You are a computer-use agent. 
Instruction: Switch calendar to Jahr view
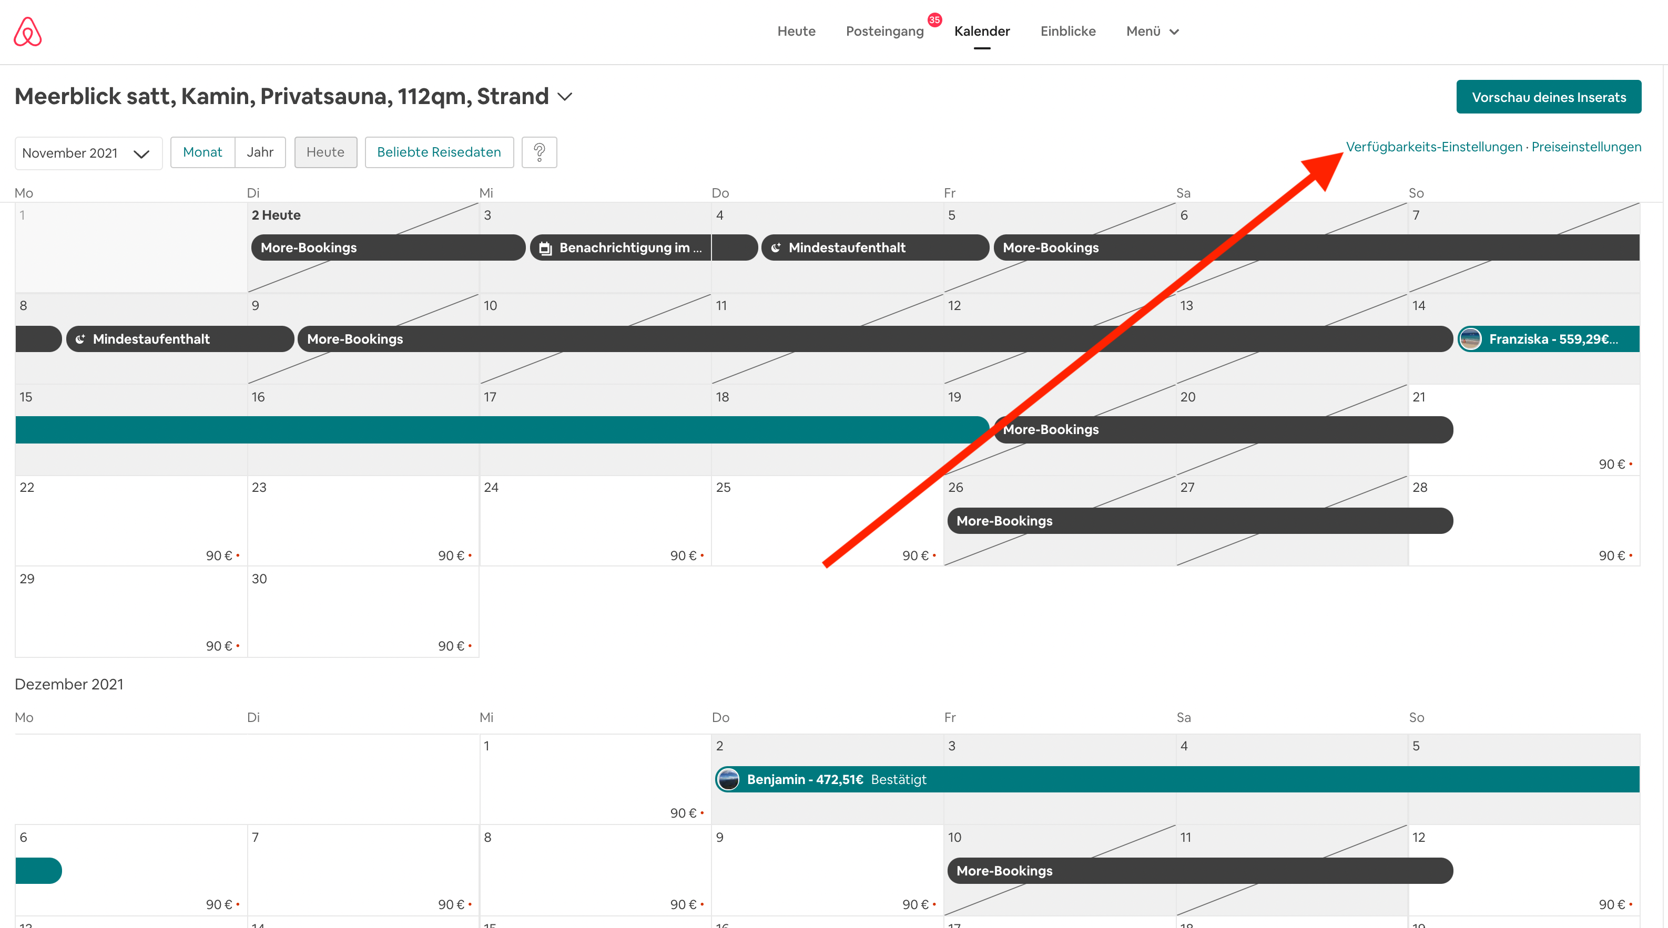pos(260,152)
